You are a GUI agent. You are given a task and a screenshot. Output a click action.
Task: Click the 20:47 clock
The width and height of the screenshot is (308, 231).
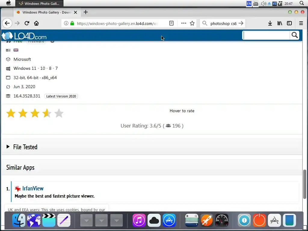[288, 4]
